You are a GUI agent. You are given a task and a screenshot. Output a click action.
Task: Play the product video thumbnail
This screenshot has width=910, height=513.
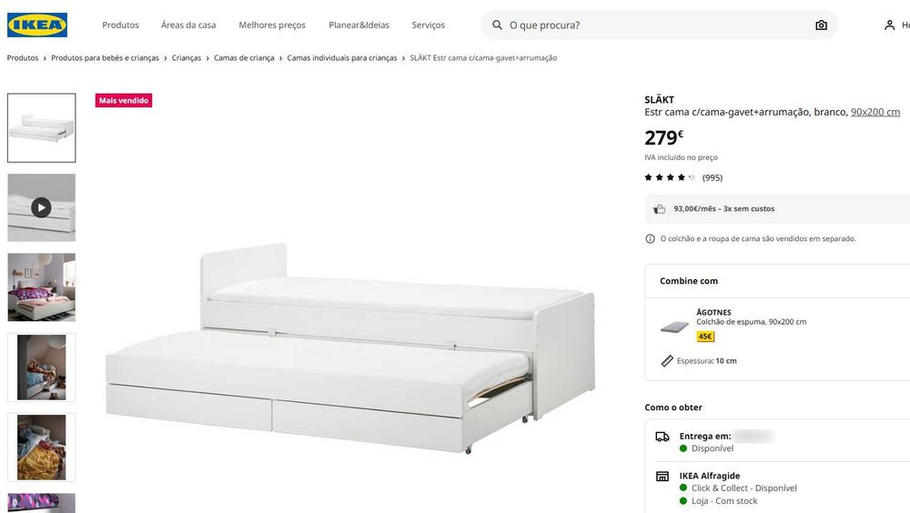(x=41, y=207)
